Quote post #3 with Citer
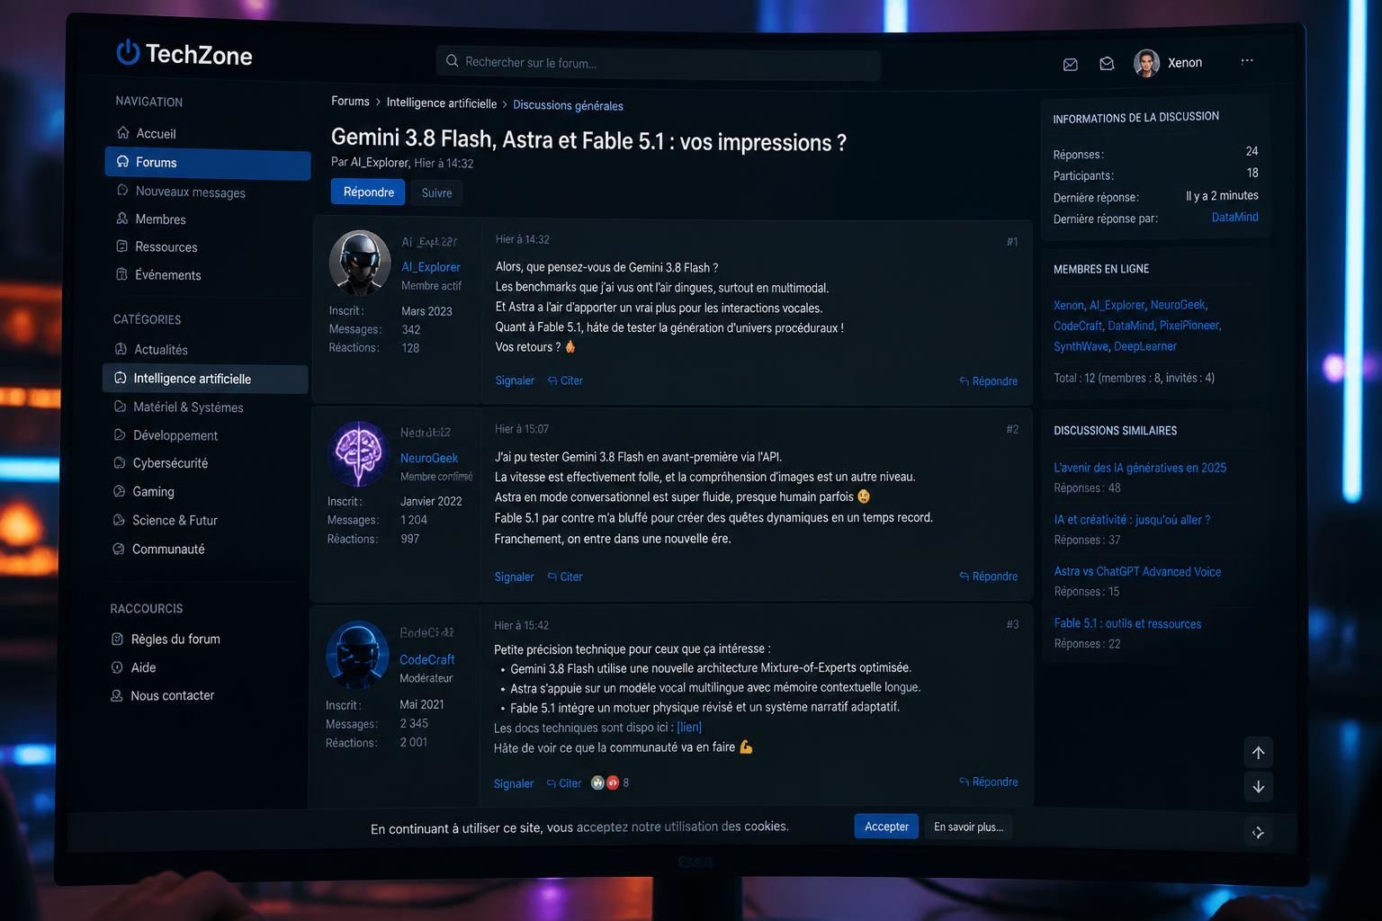Screen dimensions: 1382x921 point(564,783)
